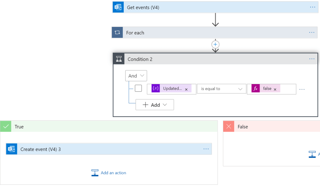The height and width of the screenshot is (187, 320).
Task: Open the And operator dropdown
Action: coord(136,76)
